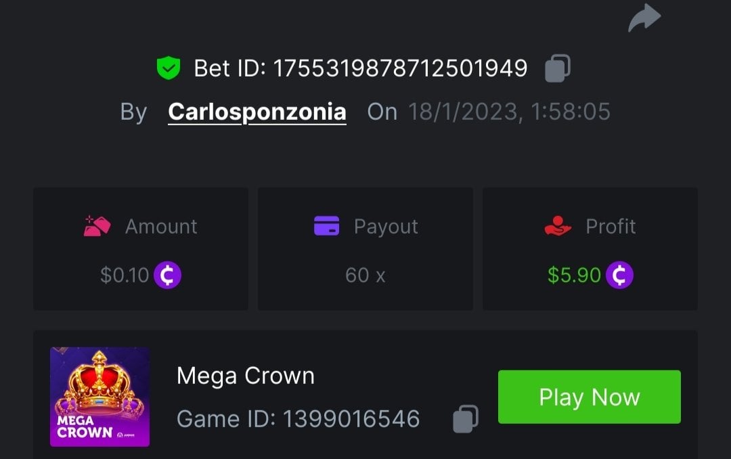This screenshot has width=731, height=459.
Task: Copy the Bet ID number
Action: (x=558, y=68)
